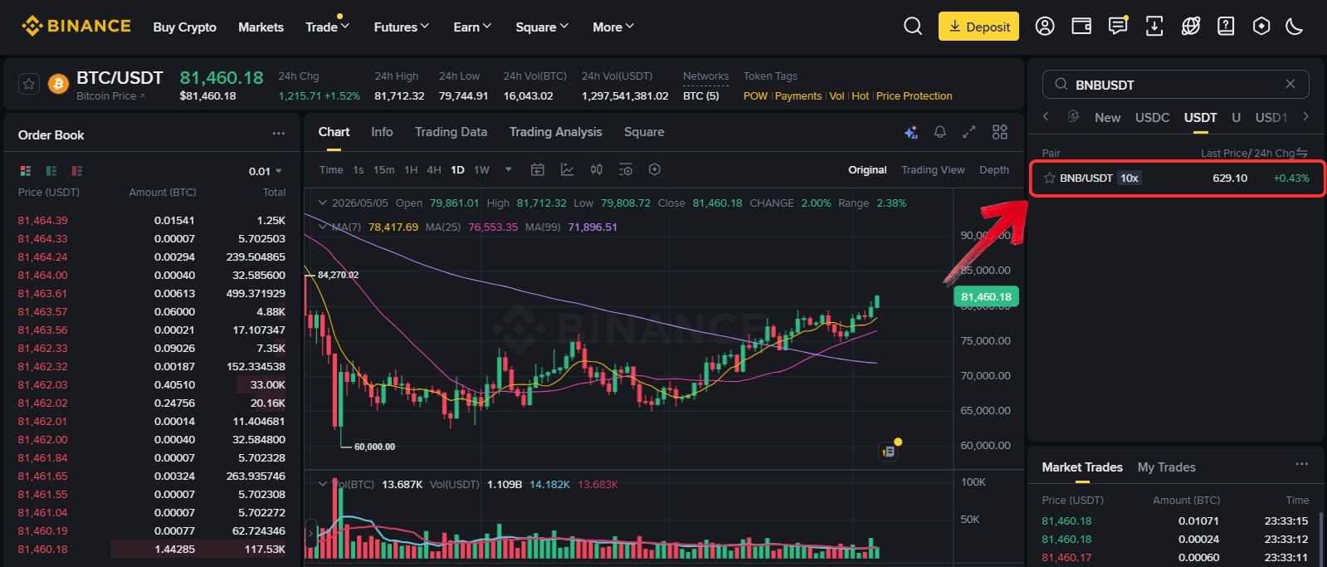Set a price alert with bell icon

click(x=940, y=132)
